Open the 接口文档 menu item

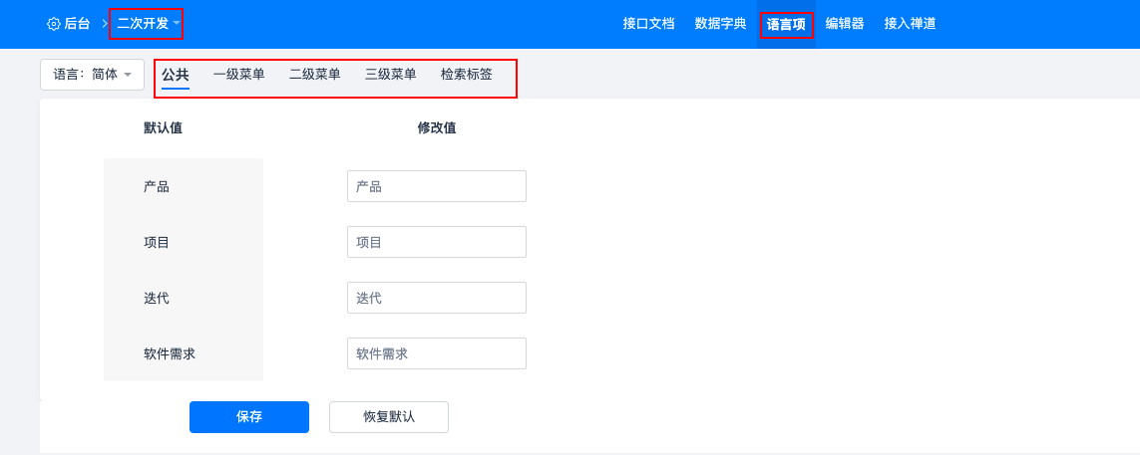[x=648, y=24]
